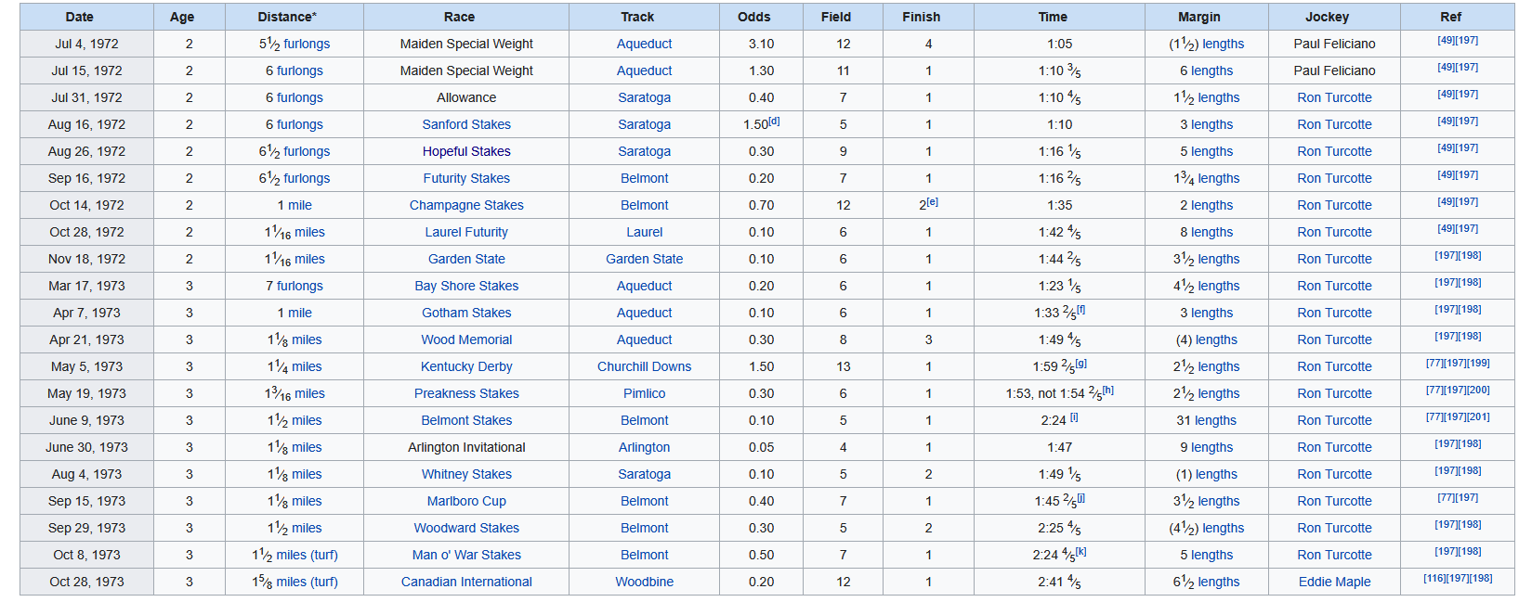Open the Gotham Stakes link
The image size is (1532, 602).
(x=466, y=313)
